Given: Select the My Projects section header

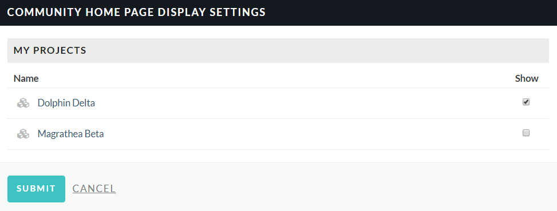Looking at the screenshot, I should point(50,50).
